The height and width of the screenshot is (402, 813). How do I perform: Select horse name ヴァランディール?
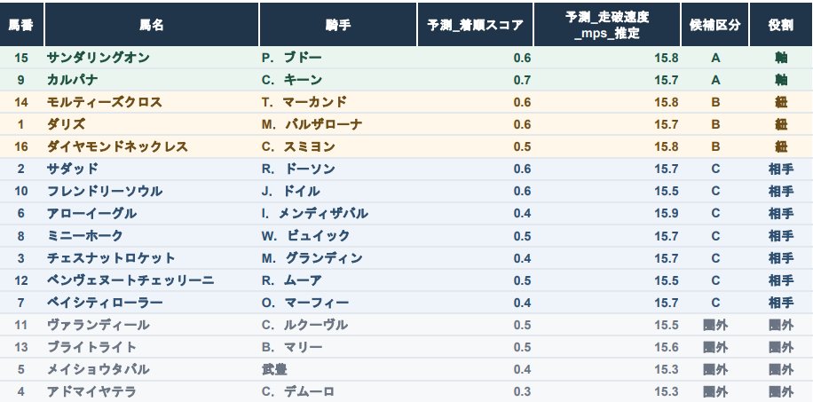[x=98, y=325]
